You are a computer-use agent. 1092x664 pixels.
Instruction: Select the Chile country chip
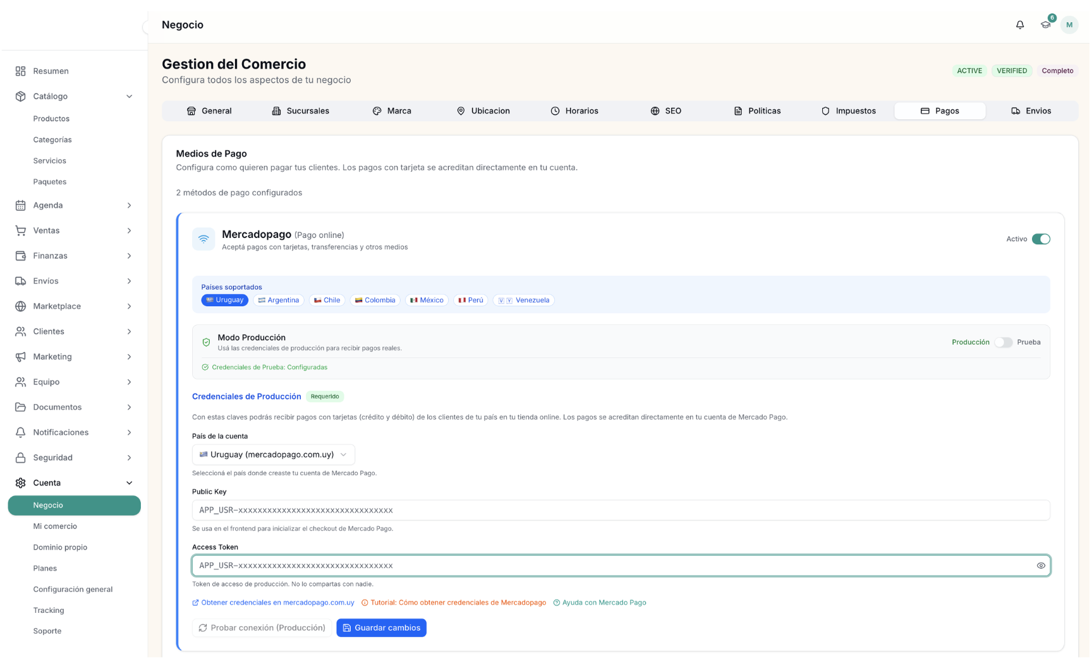tap(327, 300)
